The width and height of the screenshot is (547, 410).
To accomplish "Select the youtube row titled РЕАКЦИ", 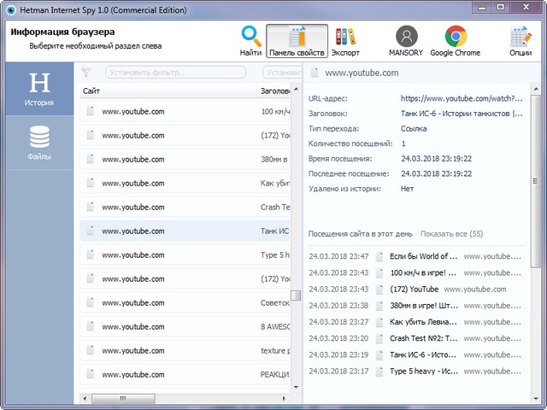I will [185, 374].
